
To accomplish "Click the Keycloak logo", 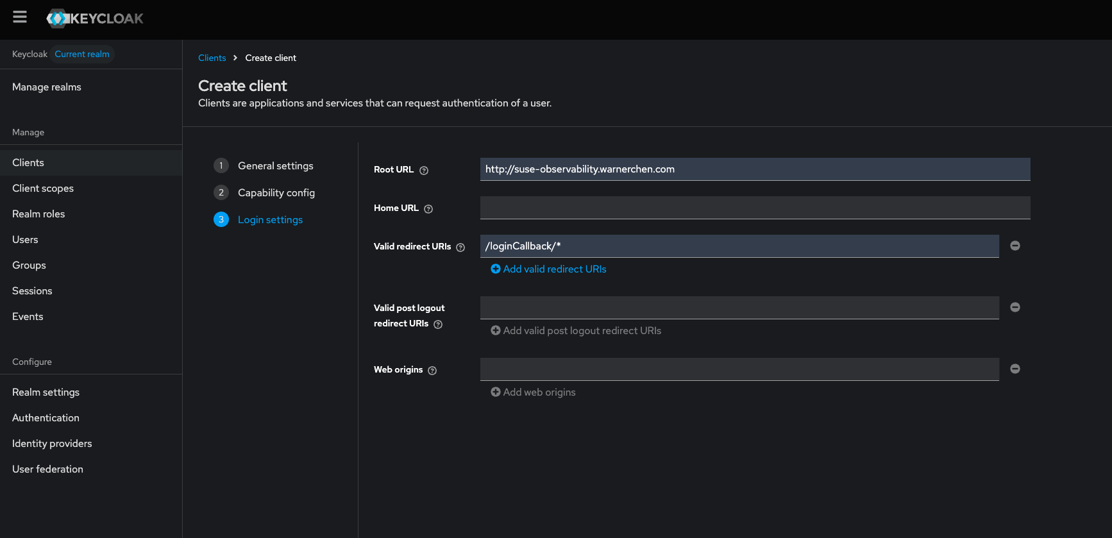I will (x=95, y=19).
